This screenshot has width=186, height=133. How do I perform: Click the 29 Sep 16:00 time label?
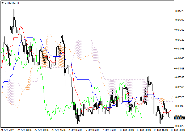[x=59, y=130]
